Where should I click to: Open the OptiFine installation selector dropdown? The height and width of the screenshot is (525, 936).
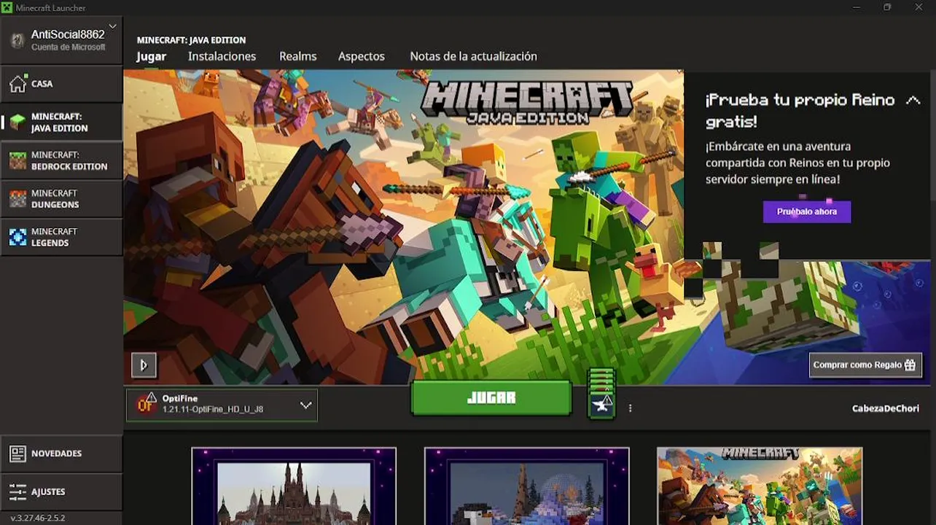tap(222, 405)
